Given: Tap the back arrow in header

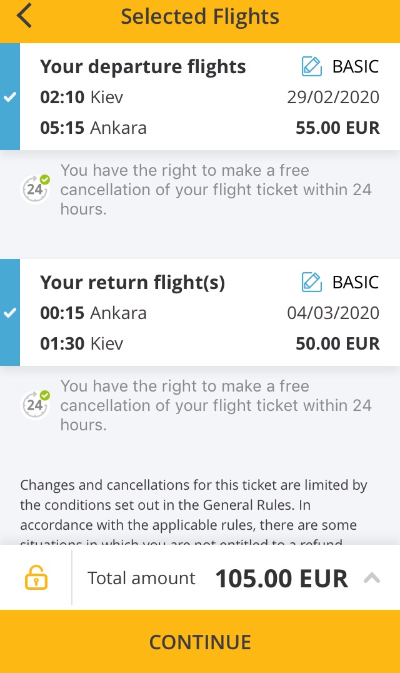Looking at the screenshot, I should 24,16.
